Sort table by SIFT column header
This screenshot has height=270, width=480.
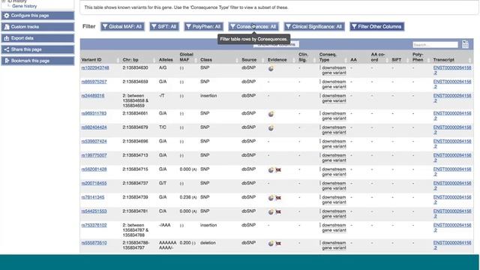click(397, 60)
